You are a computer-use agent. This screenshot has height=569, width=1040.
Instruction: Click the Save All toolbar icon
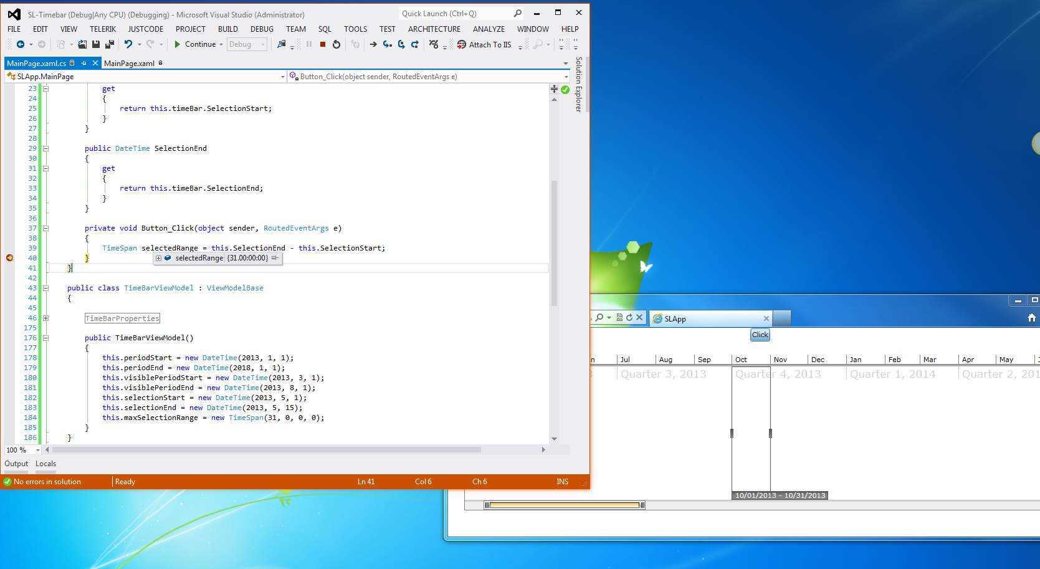[110, 44]
